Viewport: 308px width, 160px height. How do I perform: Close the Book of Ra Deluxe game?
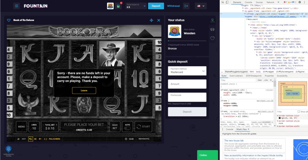(x=159, y=20)
